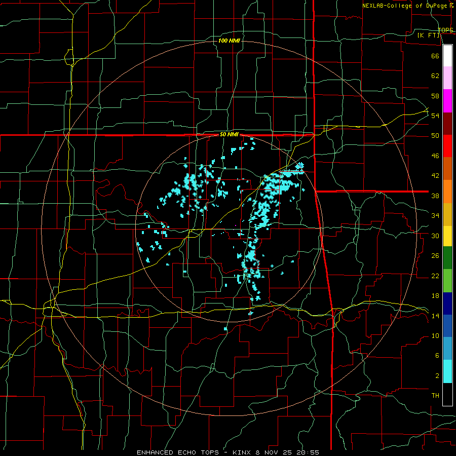The width and height of the screenshot is (456, 456).
Task: Click the TH threshold label in legend
Action: tap(435, 396)
